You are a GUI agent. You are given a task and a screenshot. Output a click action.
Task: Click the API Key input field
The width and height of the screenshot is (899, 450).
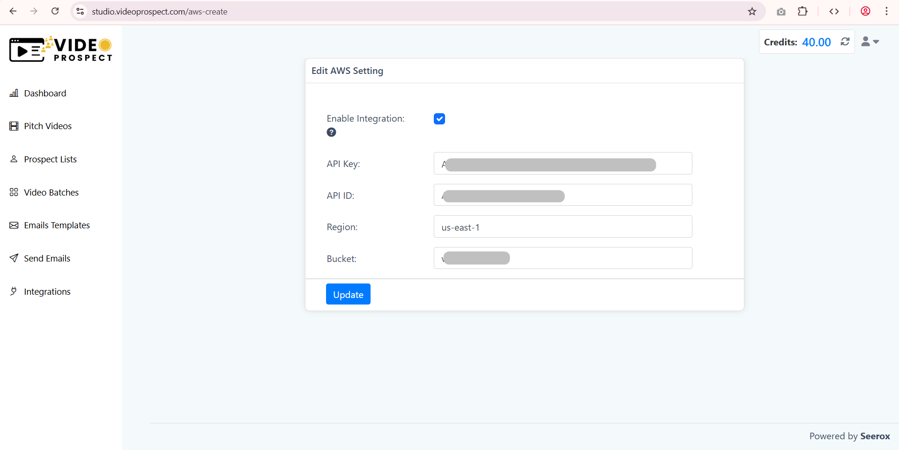562,164
